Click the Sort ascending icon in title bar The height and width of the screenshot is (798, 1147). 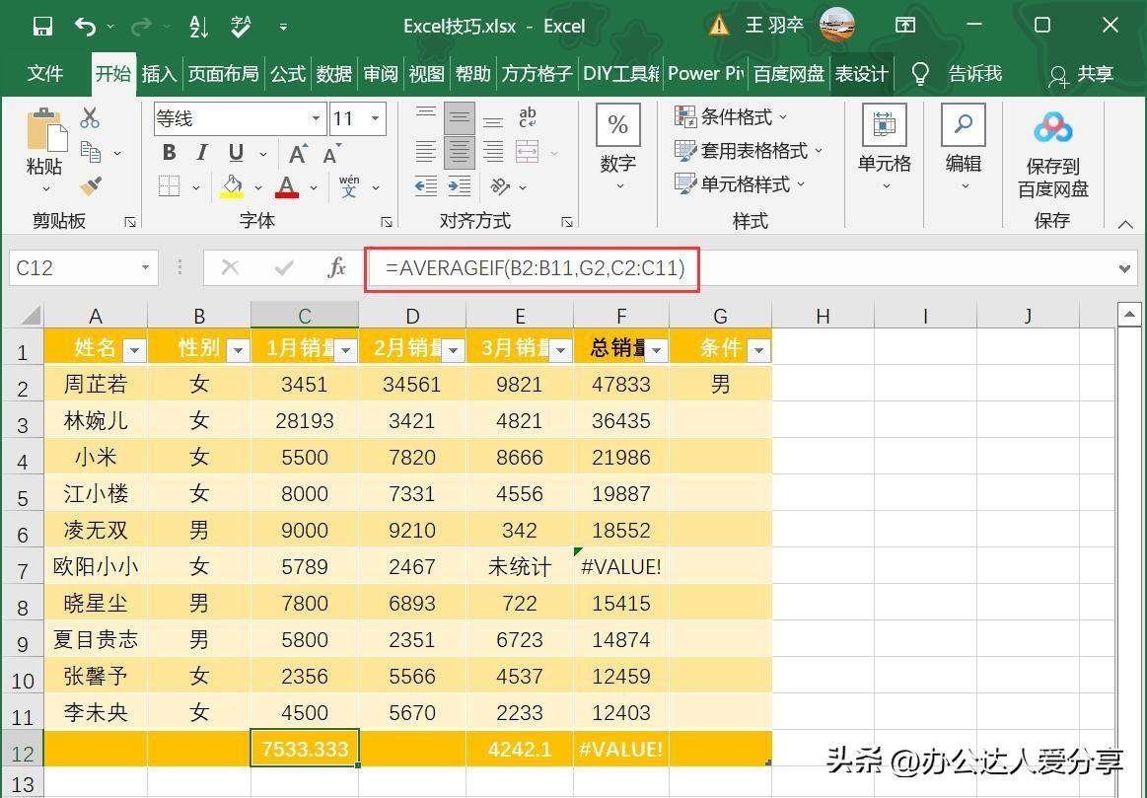198,27
